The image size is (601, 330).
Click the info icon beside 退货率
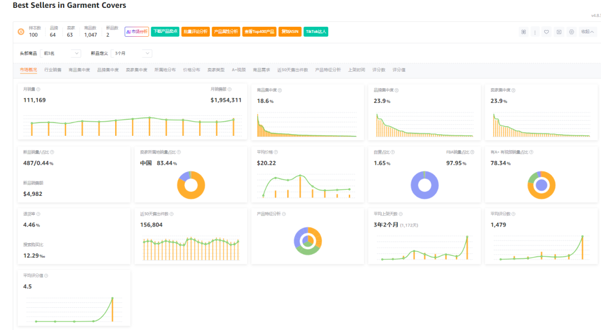coord(38,214)
